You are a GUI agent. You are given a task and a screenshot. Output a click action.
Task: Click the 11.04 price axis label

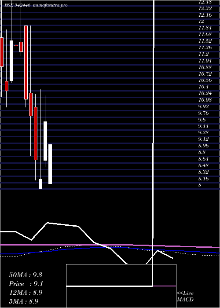pos(205,61)
